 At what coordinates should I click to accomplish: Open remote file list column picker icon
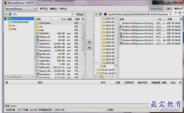(181, 19)
